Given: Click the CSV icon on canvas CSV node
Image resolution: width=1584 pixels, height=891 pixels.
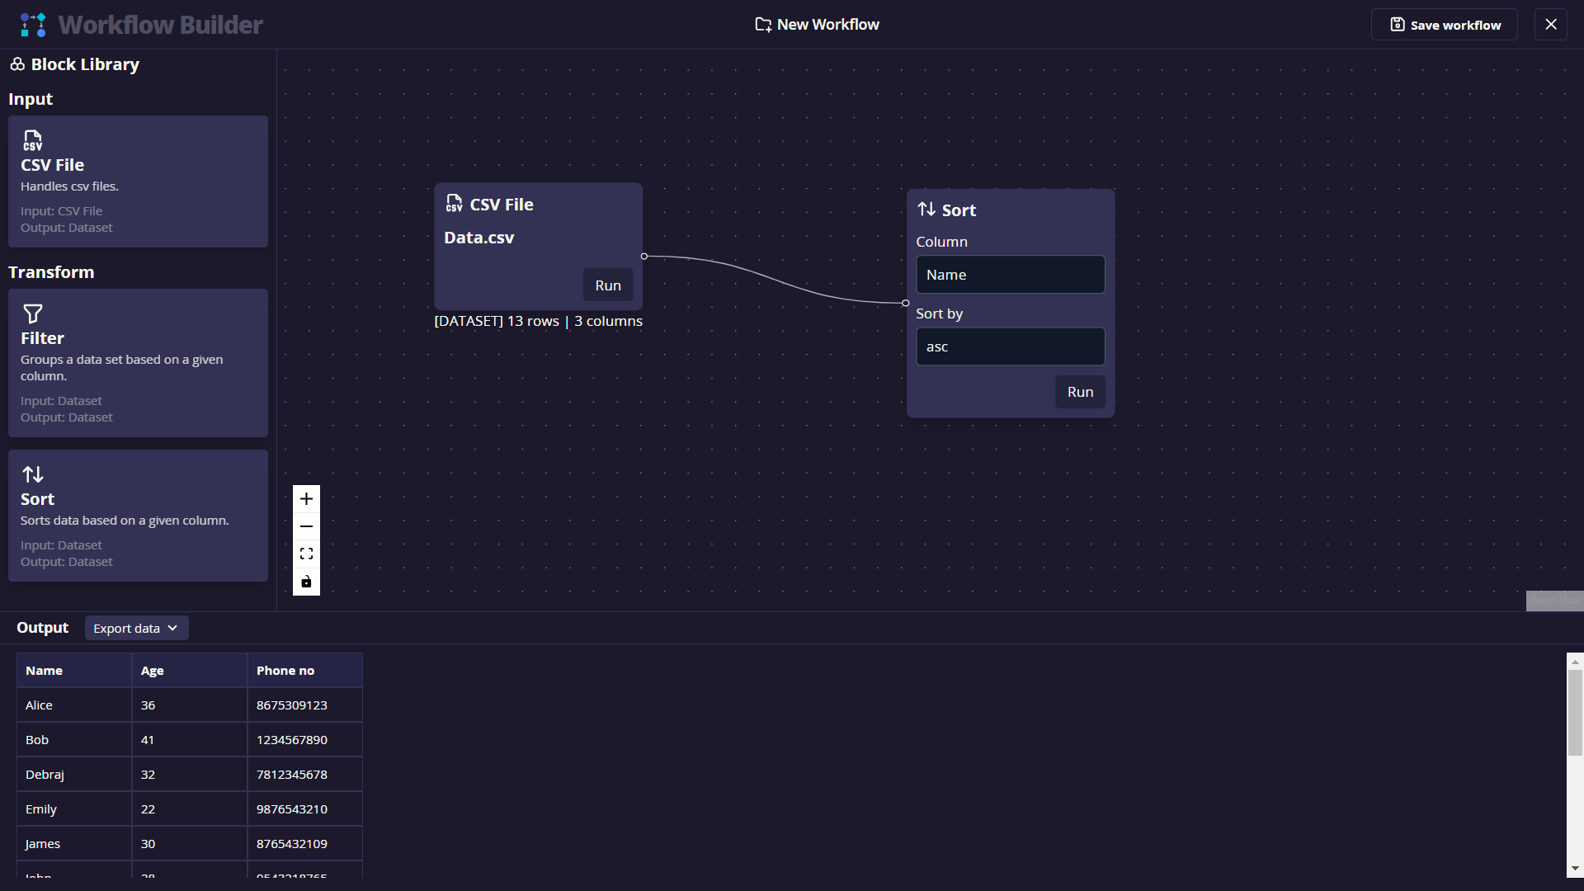Looking at the screenshot, I should (454, 204).
